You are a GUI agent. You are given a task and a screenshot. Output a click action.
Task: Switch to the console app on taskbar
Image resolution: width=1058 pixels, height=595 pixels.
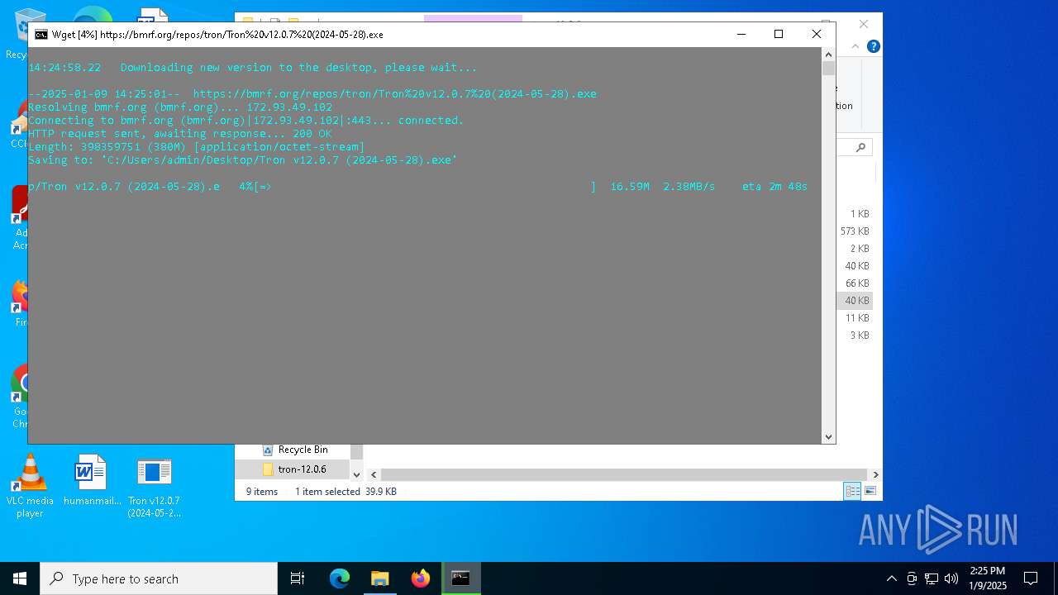click(x=461, y=578)
